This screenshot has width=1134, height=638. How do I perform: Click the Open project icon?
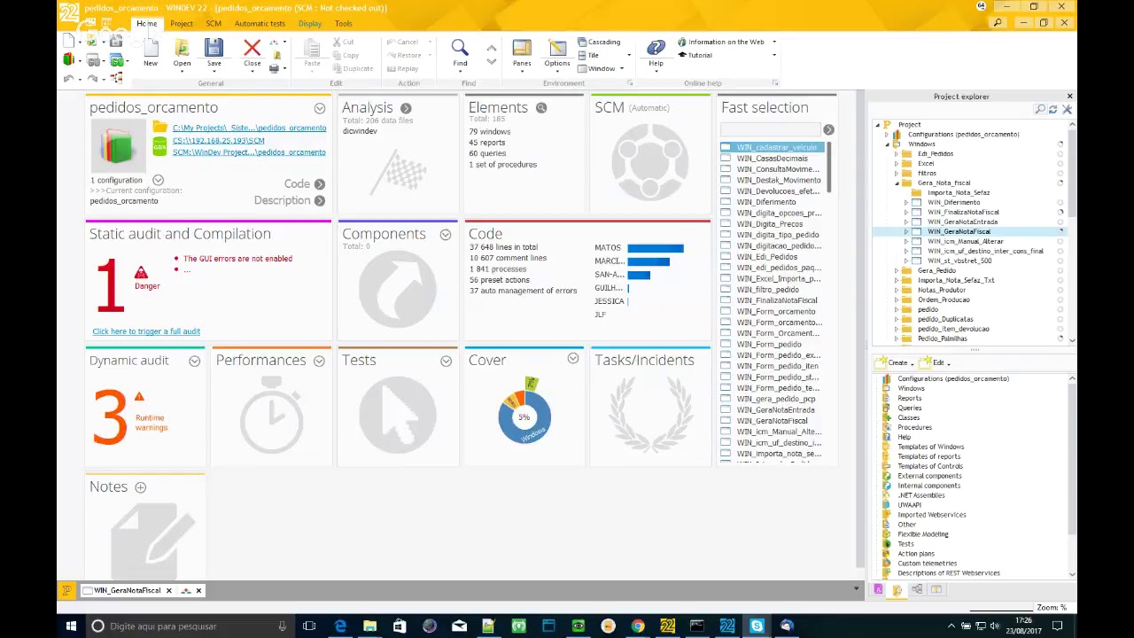coord(182,48)
